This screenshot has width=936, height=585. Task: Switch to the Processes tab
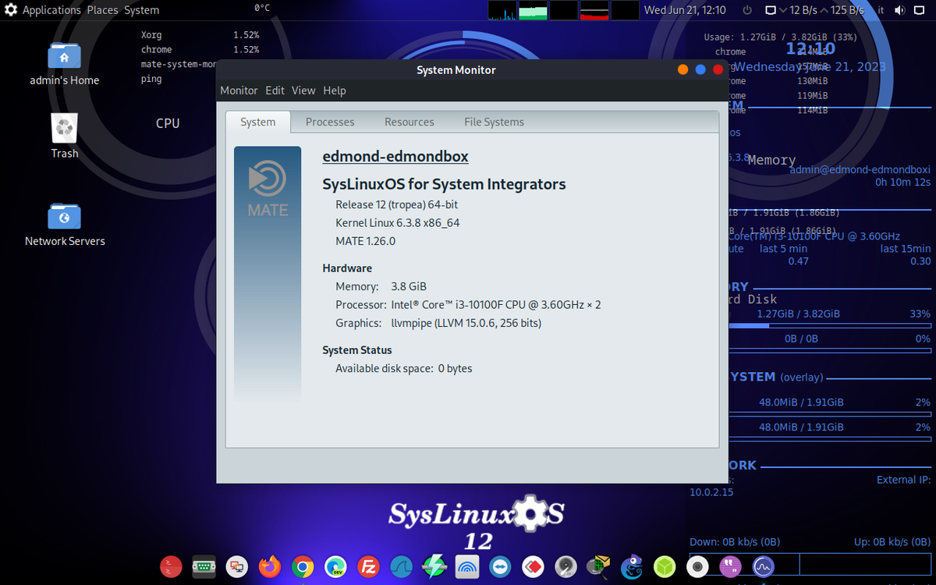coord(330,122)
